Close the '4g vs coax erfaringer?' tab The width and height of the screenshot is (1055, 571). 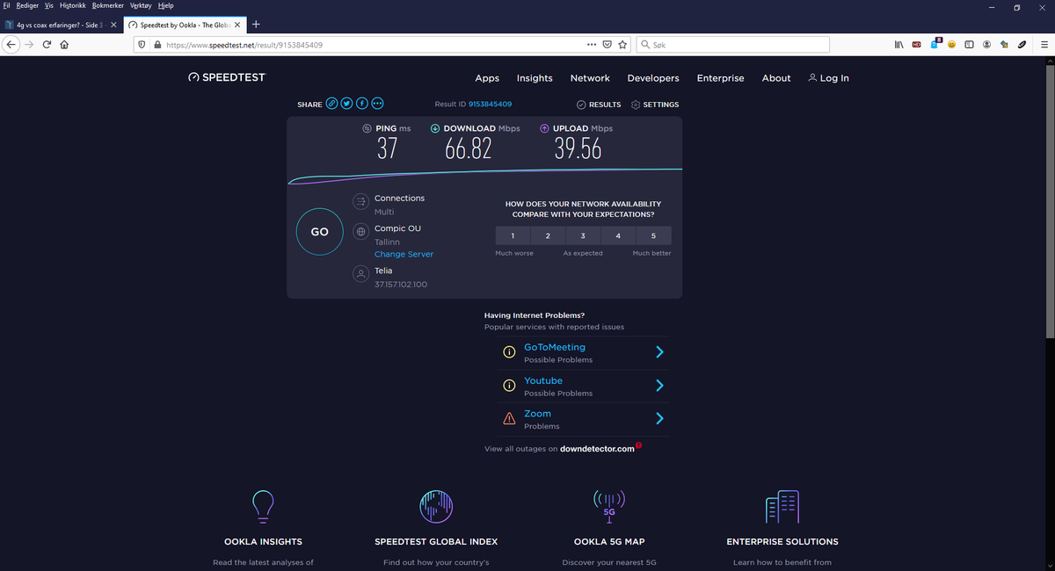point(113,24)
